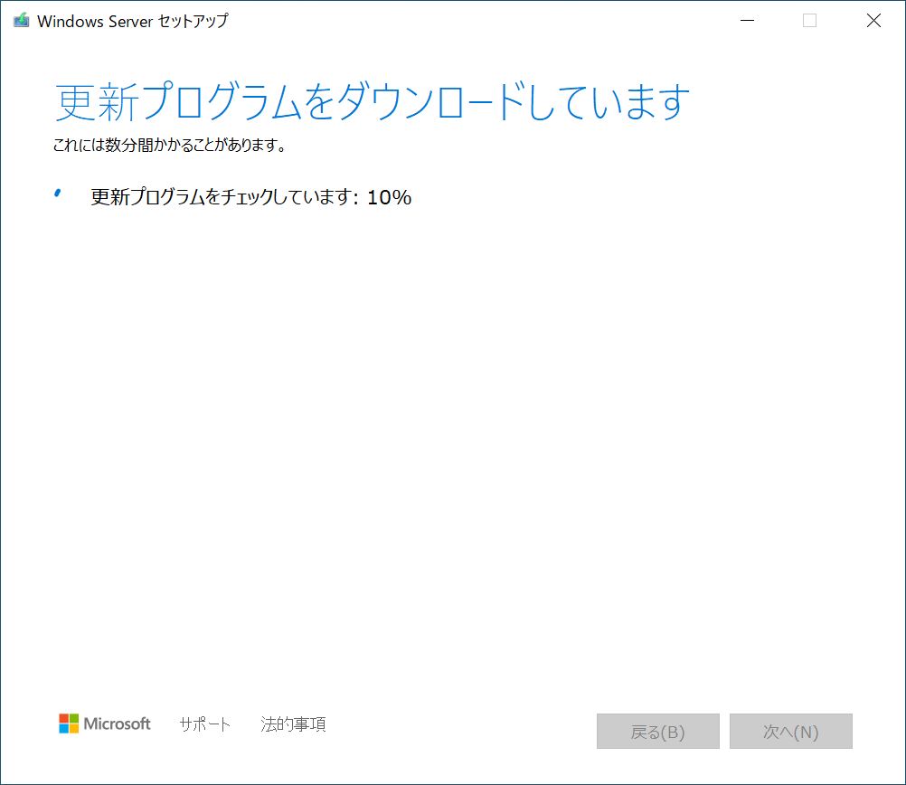Open the 法的事項 link
This screenshot has height=785, width=906.
click(293, 724)
